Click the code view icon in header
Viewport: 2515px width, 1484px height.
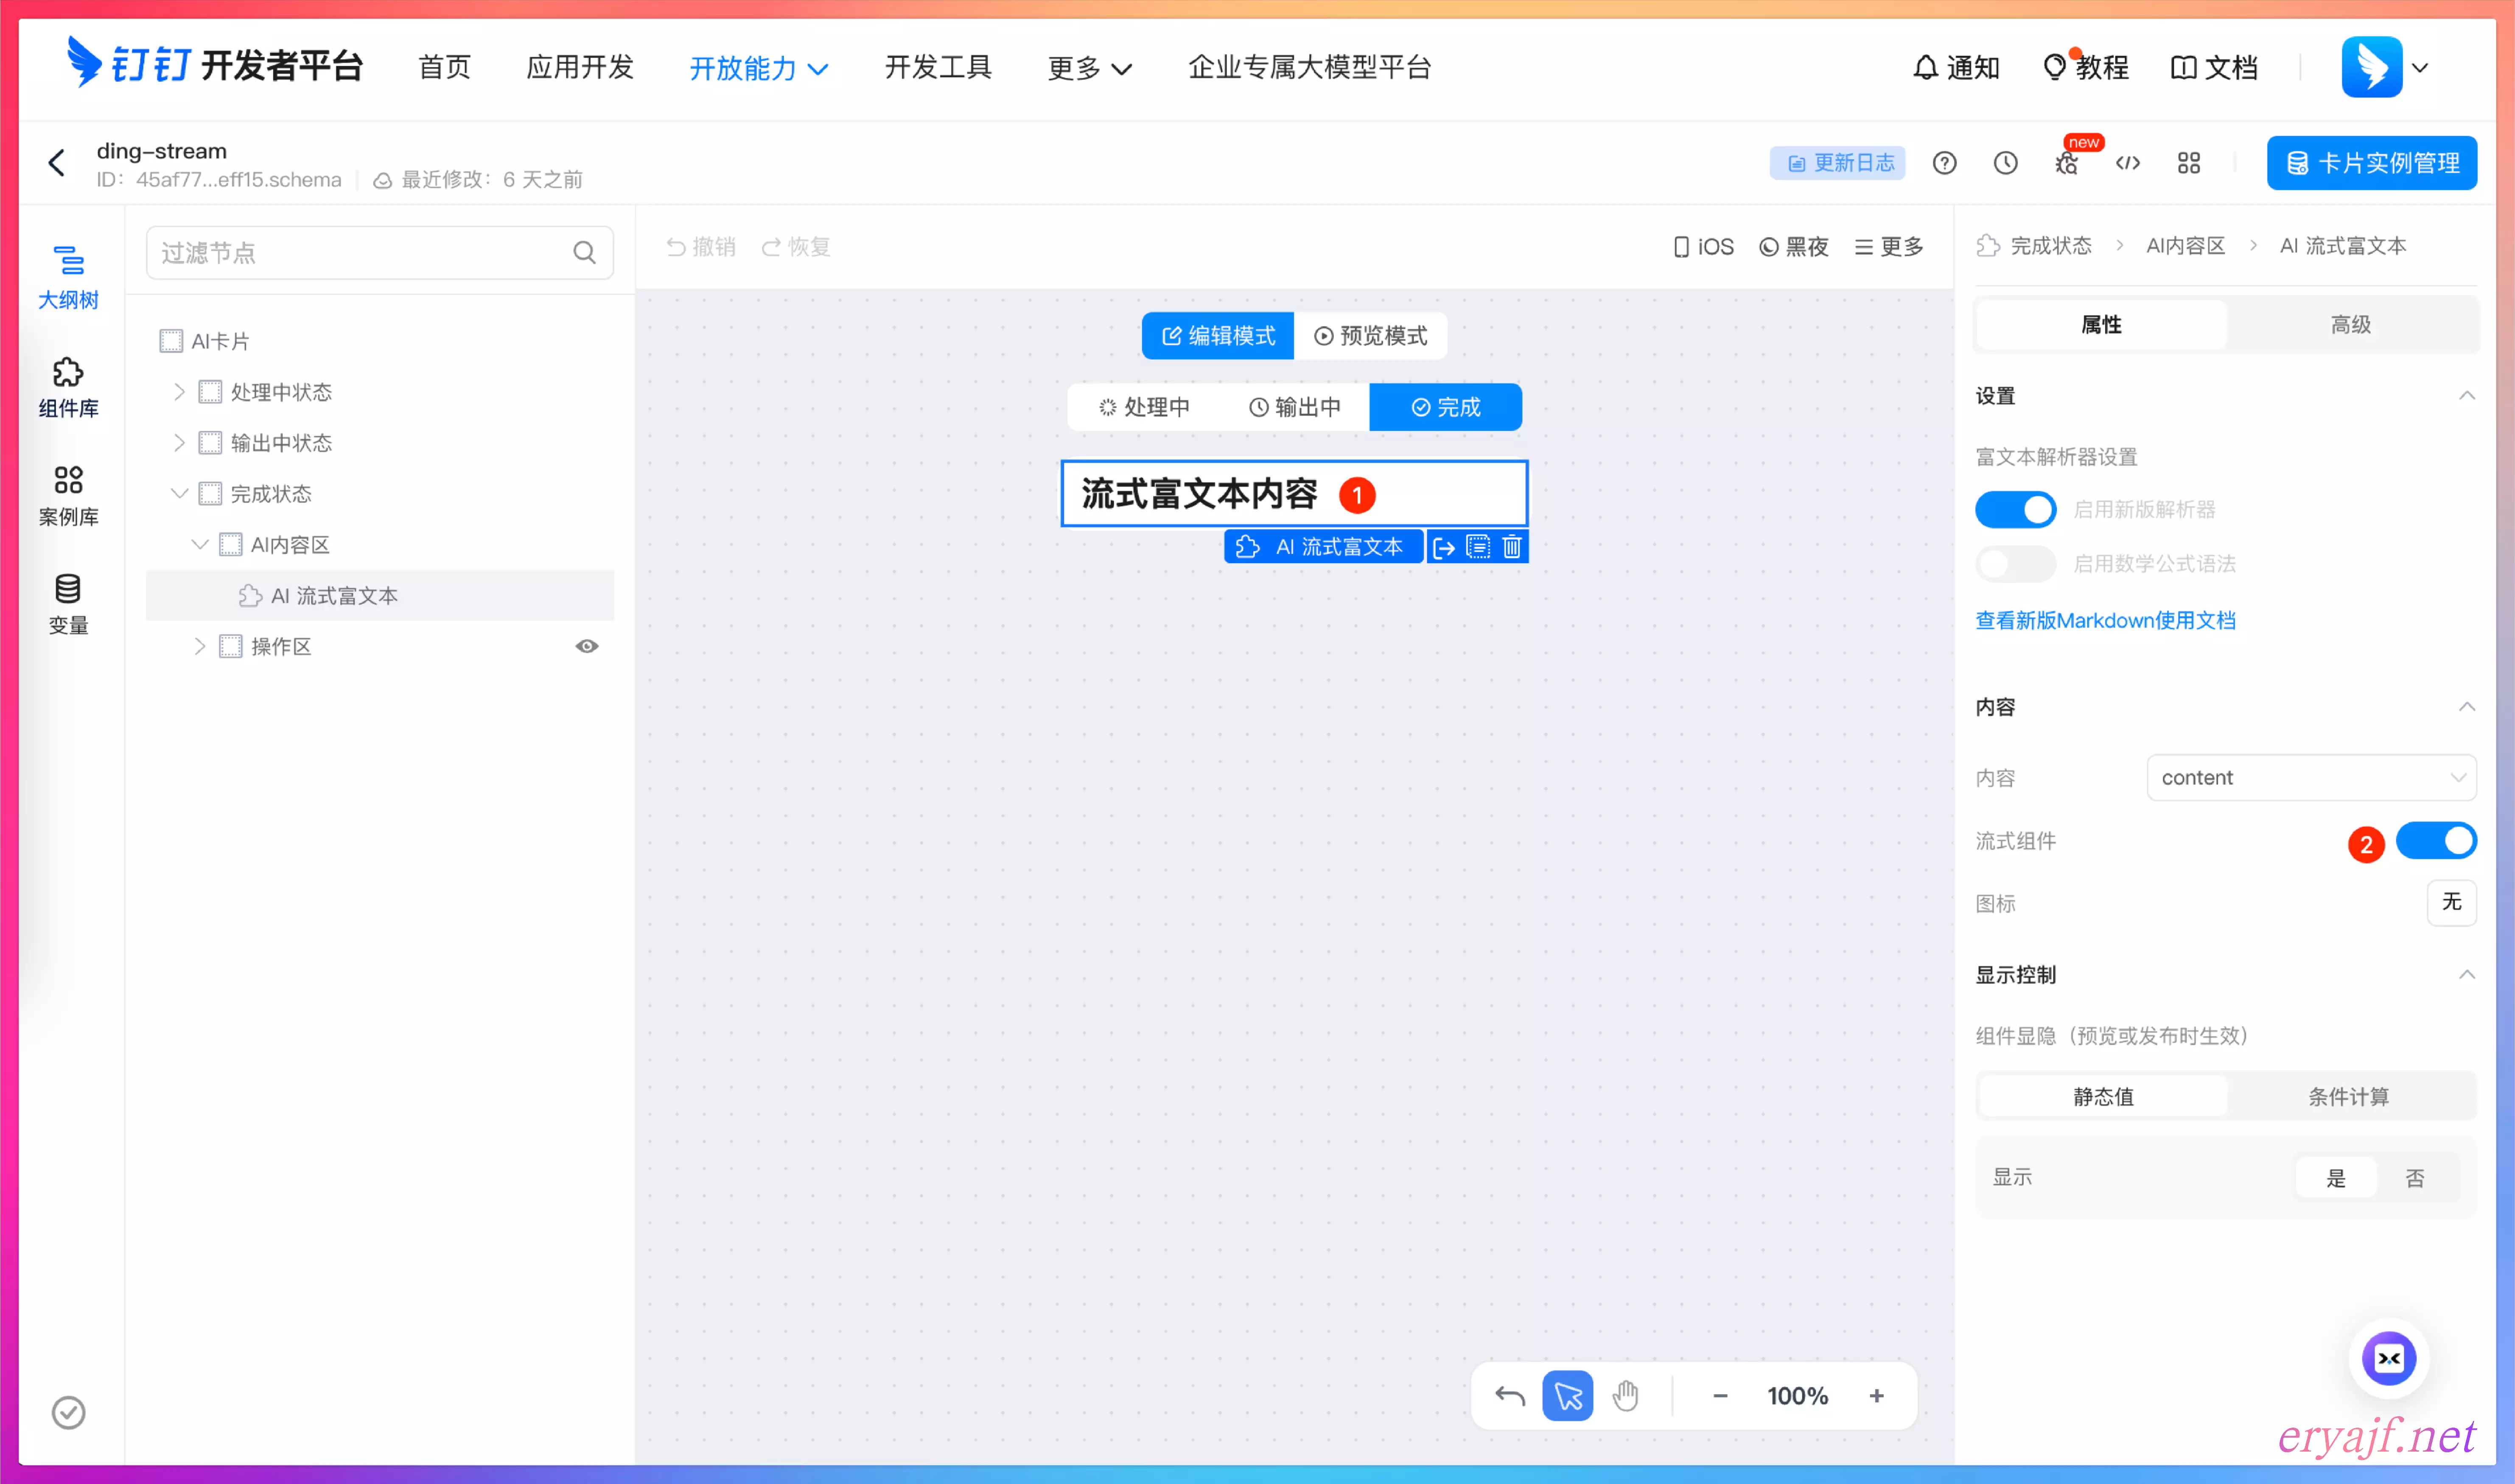pyautogui.click(x=2128, y=163)
